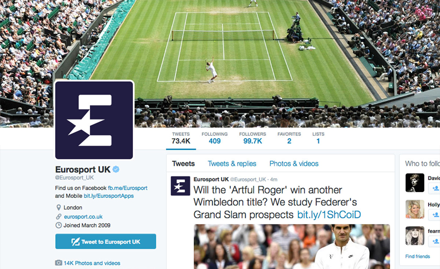Select the Tweets timeline tab
440x269 pixels.
[183, 164]
